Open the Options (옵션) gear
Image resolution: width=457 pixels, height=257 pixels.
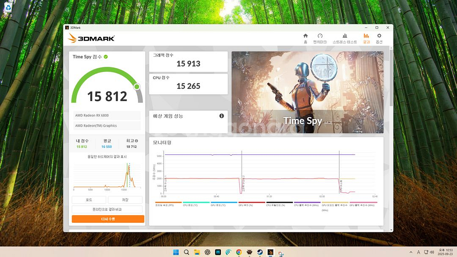coord(379,38)
